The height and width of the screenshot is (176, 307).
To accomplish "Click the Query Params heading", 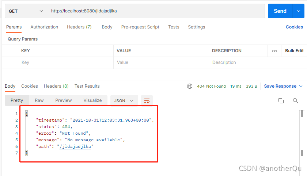I will click(23, 39).
